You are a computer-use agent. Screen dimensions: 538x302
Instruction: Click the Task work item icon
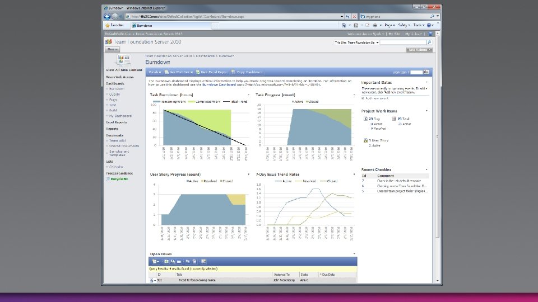coord(394,119)
